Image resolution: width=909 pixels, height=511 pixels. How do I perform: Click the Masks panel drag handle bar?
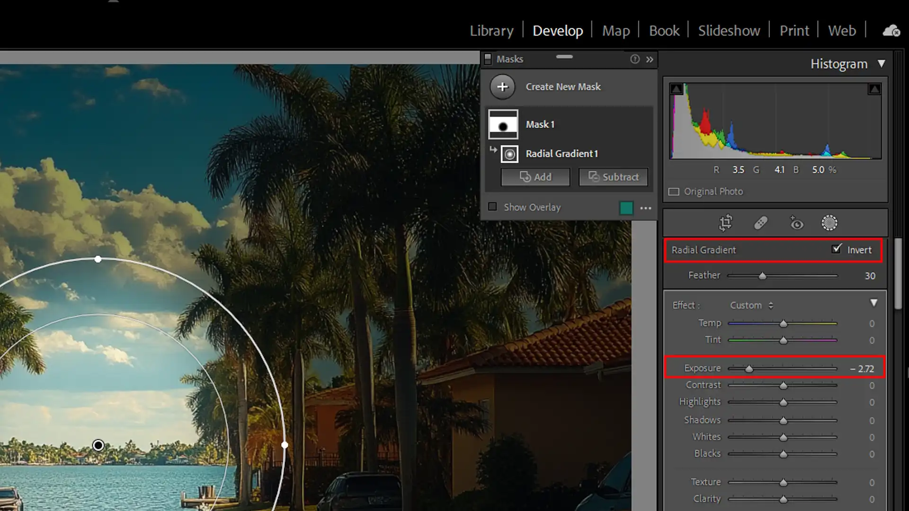click(x=564, y=57)
